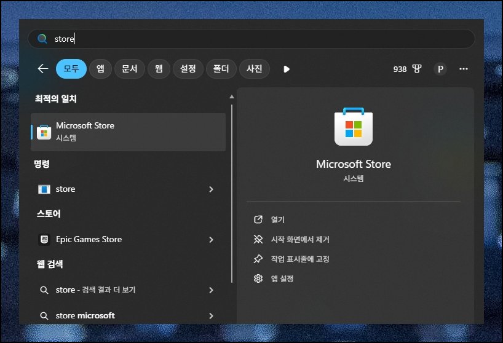Click the 최적의 일치 section heading
This screenshot has width=503, height=343.
[56, 99]
